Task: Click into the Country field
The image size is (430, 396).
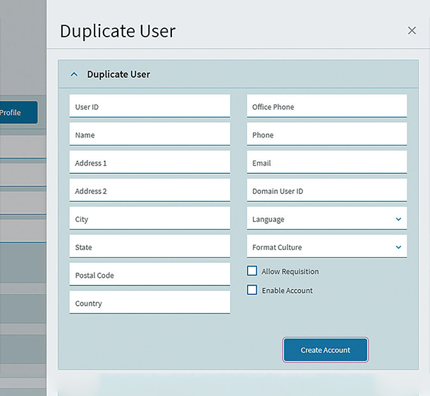Action: (149, 303)
